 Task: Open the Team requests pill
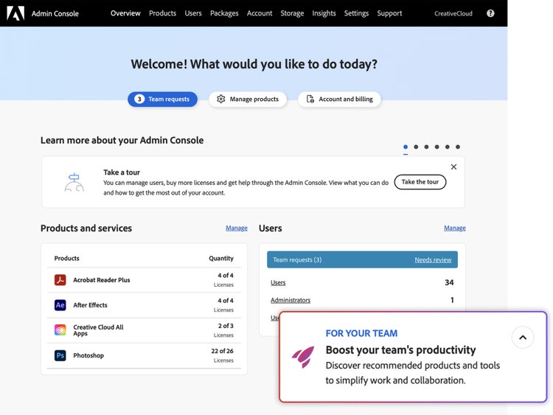[x=162, y=100]
